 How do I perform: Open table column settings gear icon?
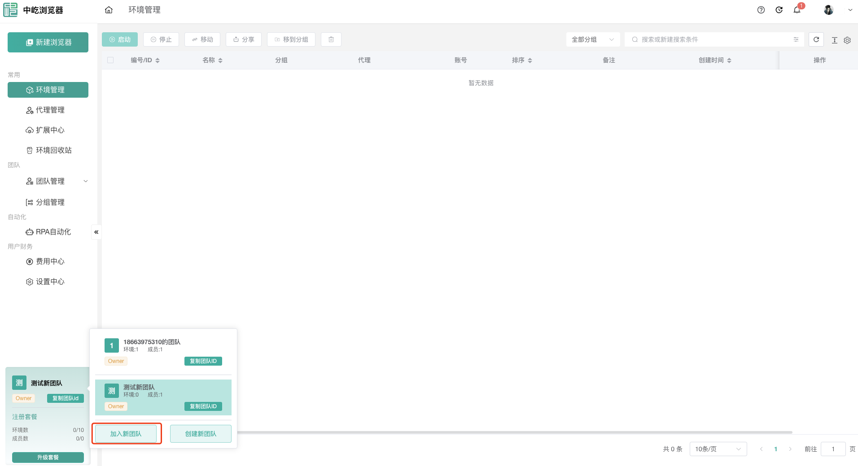[847, 40]
